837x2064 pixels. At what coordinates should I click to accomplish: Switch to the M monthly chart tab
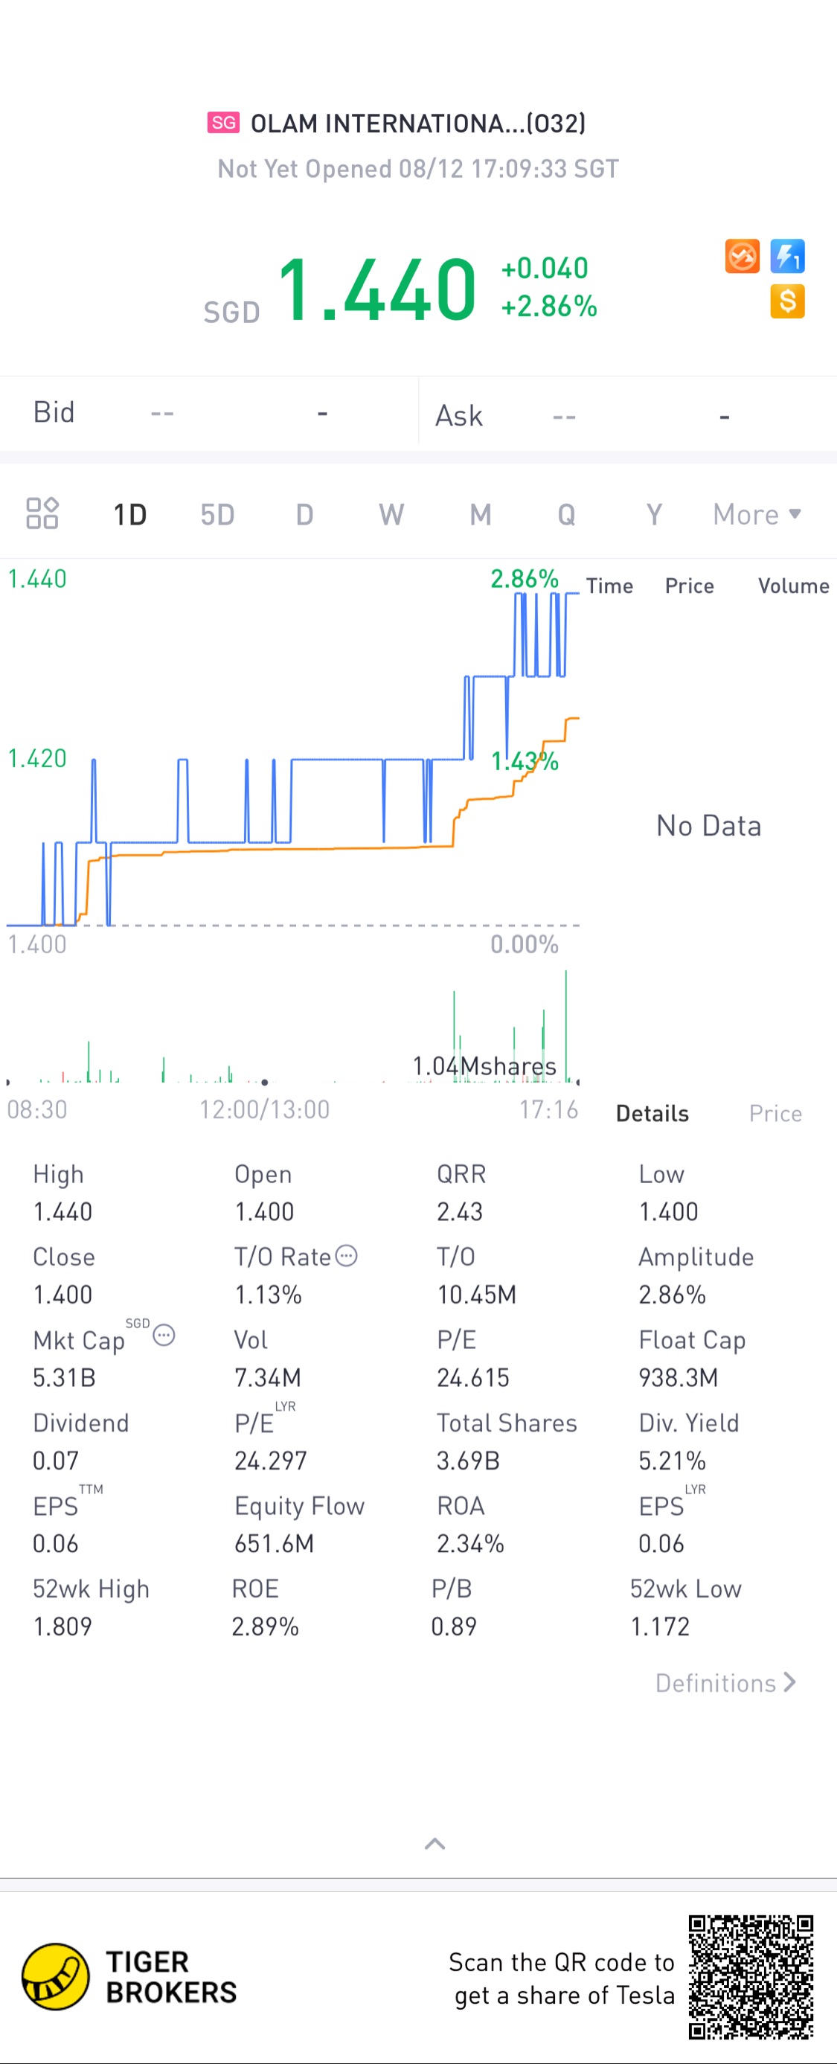tap(480, 514)
